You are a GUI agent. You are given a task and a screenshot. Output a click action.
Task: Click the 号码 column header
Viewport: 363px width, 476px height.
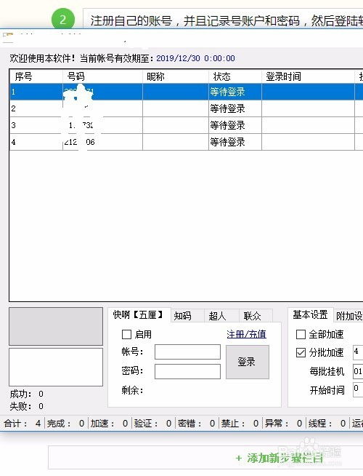[102, 76]
